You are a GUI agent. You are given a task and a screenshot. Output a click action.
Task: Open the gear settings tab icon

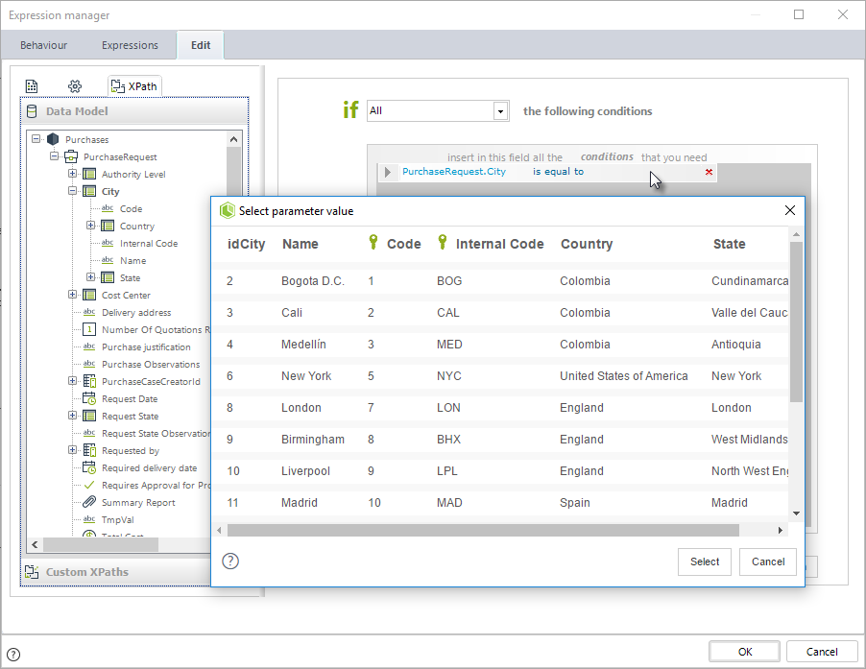75,86
